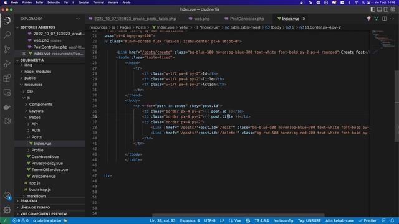Open Customize Layout icon

[393, 9]
